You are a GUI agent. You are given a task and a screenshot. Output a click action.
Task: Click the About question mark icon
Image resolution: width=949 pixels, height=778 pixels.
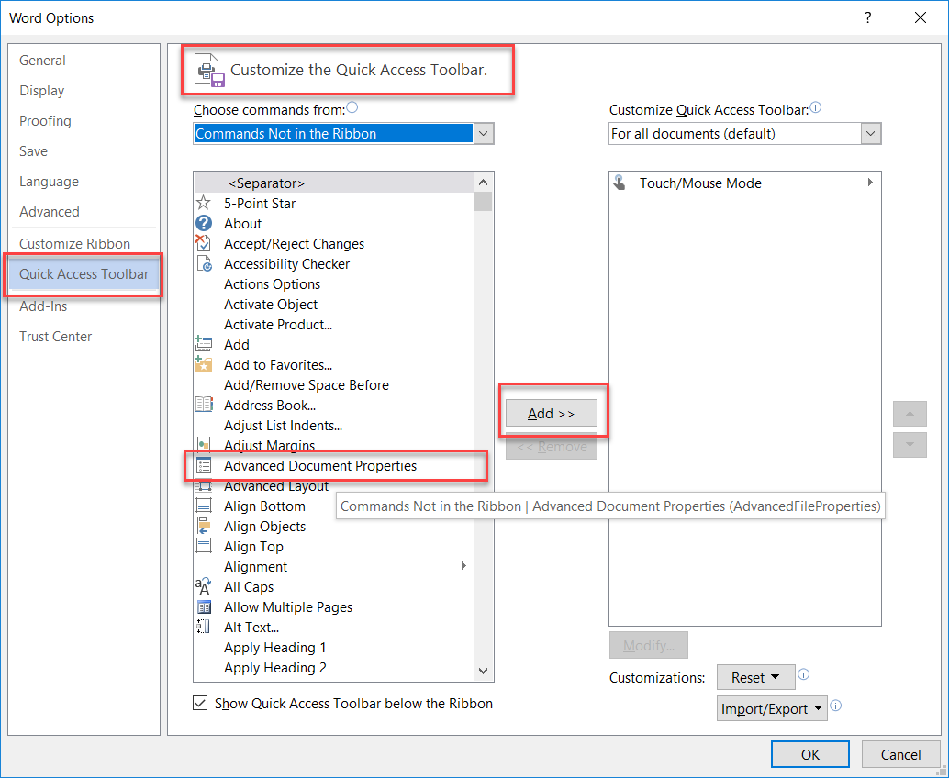click(204, 223)
